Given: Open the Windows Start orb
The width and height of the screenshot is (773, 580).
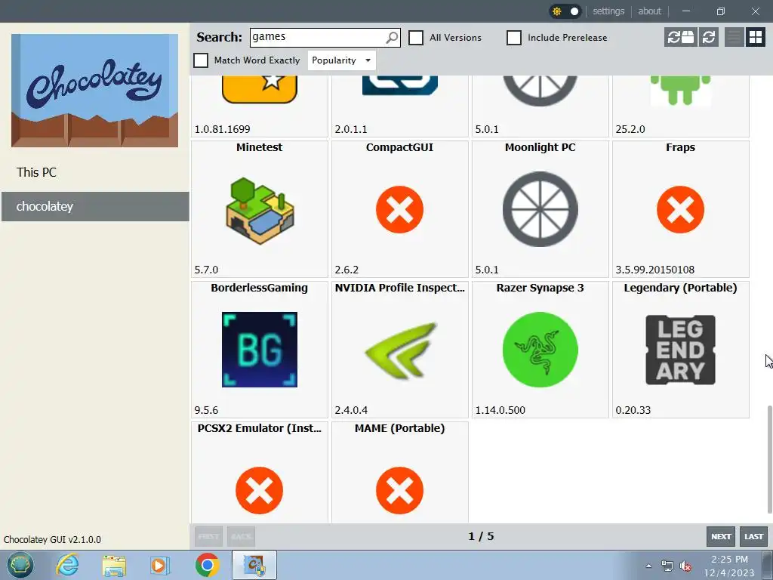Looking at the screenshot, I should [x=20, y=565].
